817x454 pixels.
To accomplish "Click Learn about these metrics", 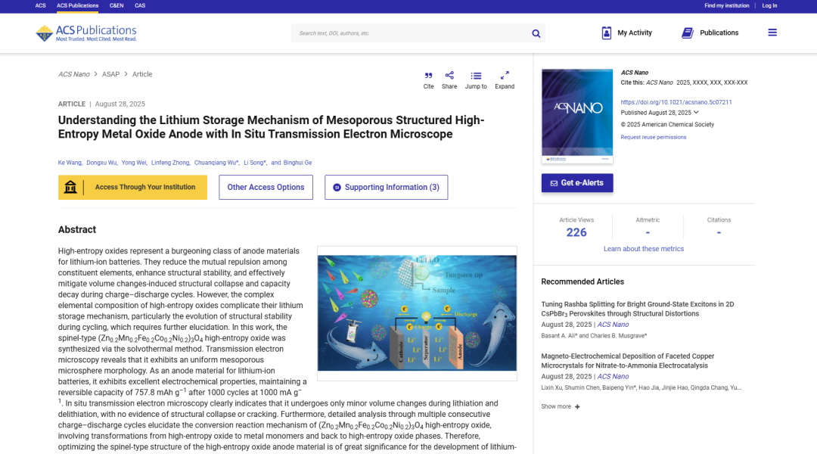I will pos(644,249).
